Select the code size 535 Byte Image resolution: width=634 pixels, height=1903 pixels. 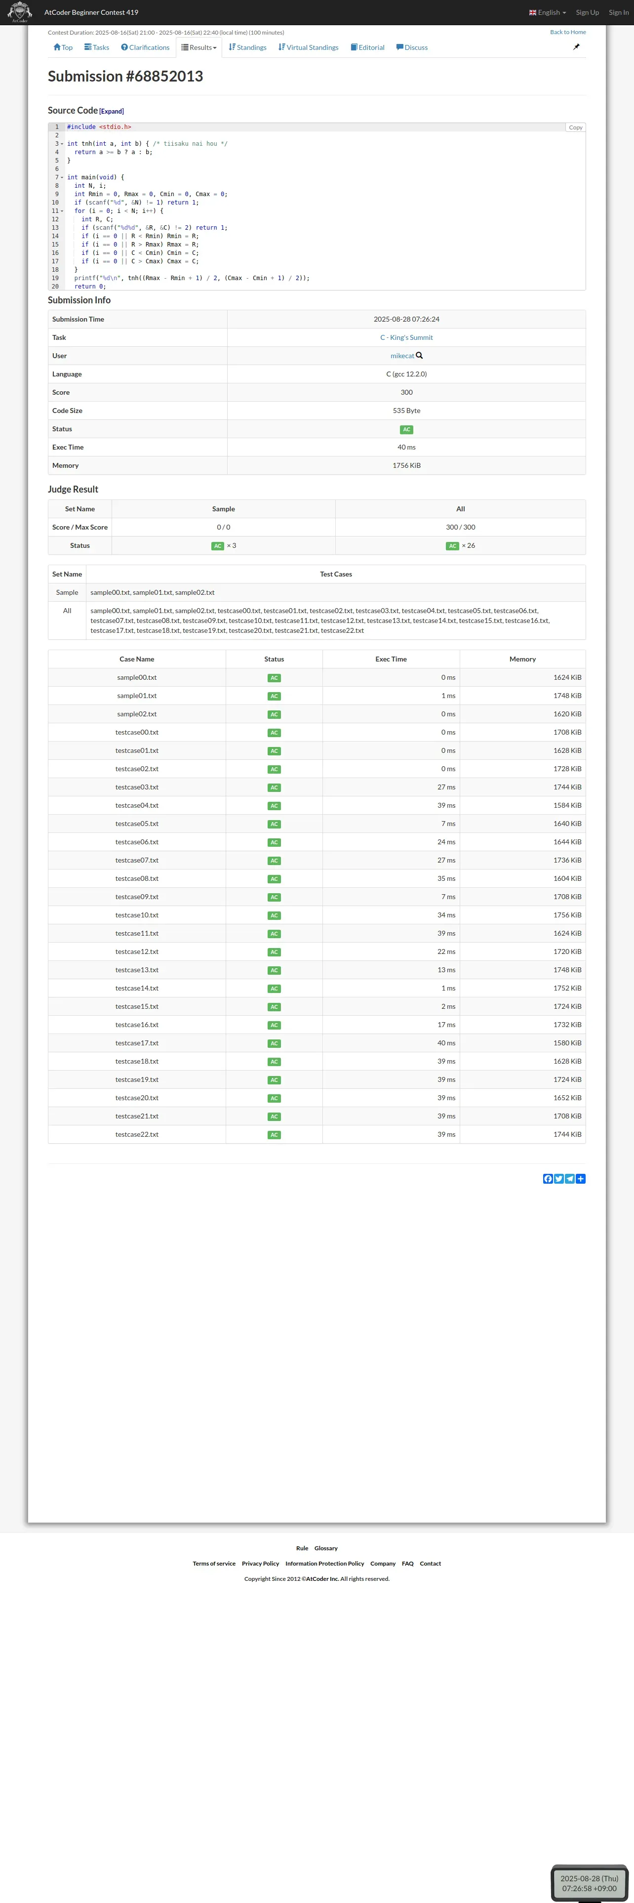point(407,411)
